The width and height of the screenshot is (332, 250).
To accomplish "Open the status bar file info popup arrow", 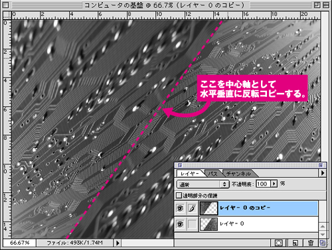I will (118, 243).
